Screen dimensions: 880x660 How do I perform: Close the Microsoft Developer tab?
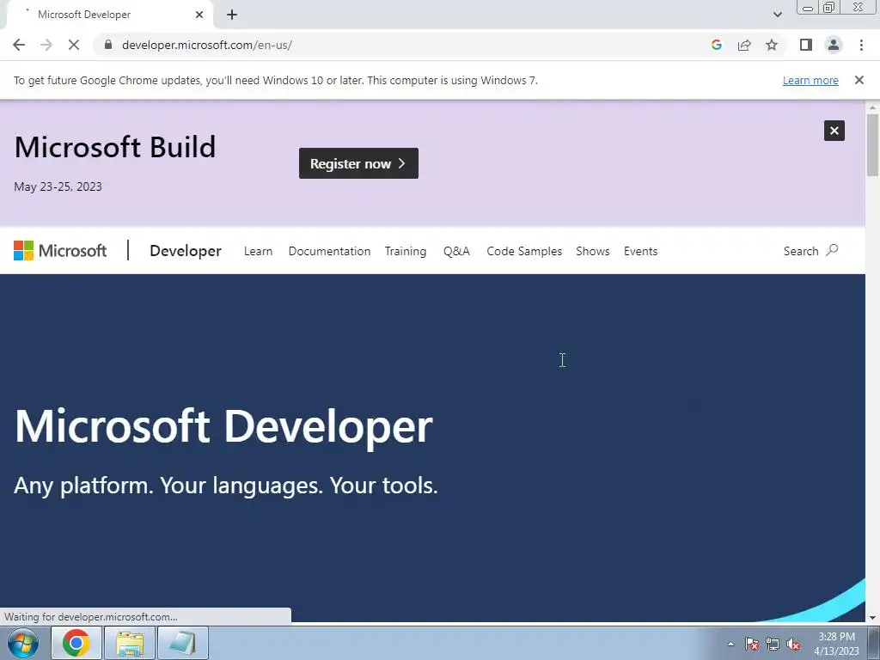click(x=199, y=15)
